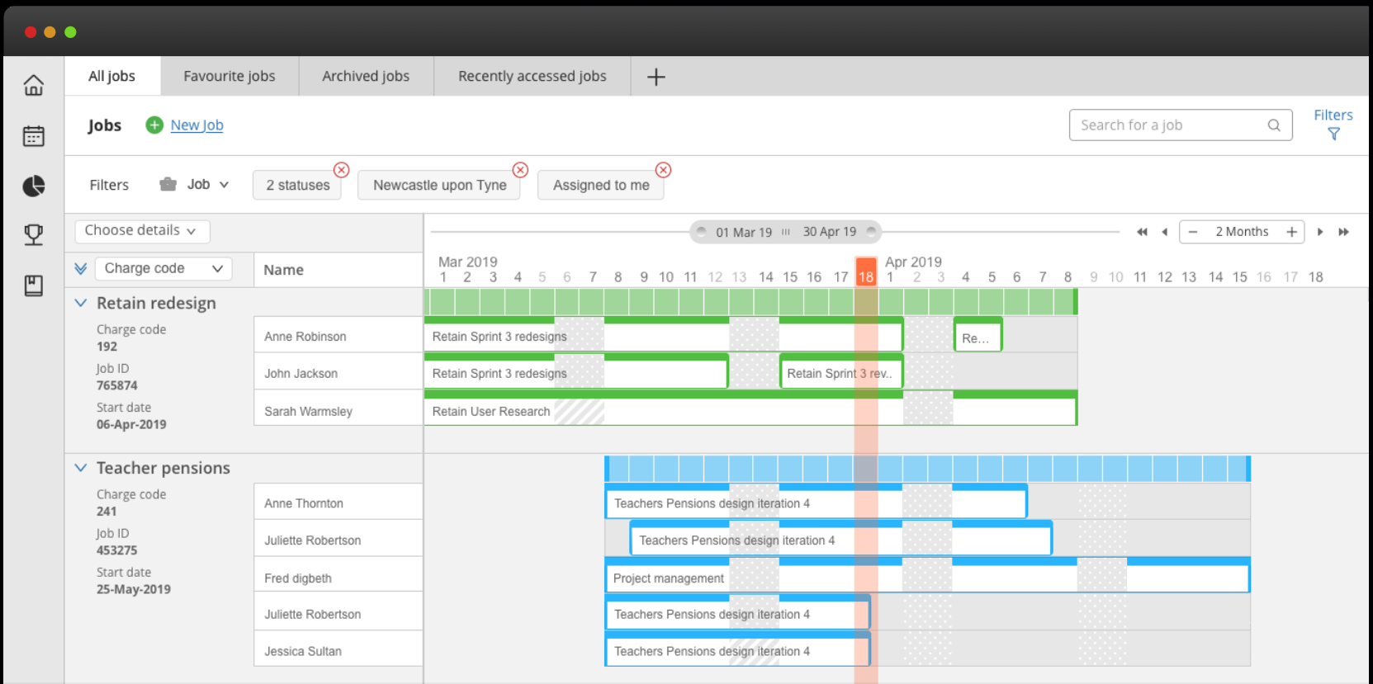Viewport: 1373px width, 684px height.
Task: Open the Choose details dropdown
Action: pyautogui.click(x=141, y=231)
